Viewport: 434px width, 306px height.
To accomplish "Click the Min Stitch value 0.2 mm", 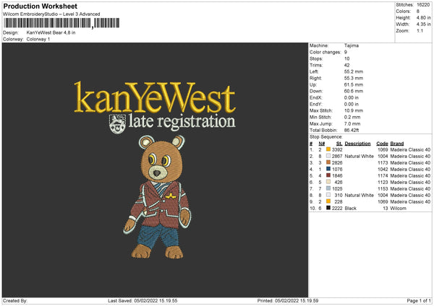I will [352, 117].
